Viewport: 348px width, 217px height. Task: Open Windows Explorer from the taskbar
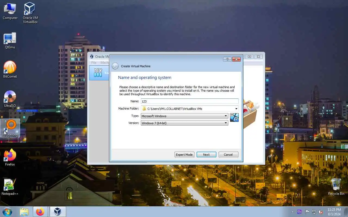[24, 212]
